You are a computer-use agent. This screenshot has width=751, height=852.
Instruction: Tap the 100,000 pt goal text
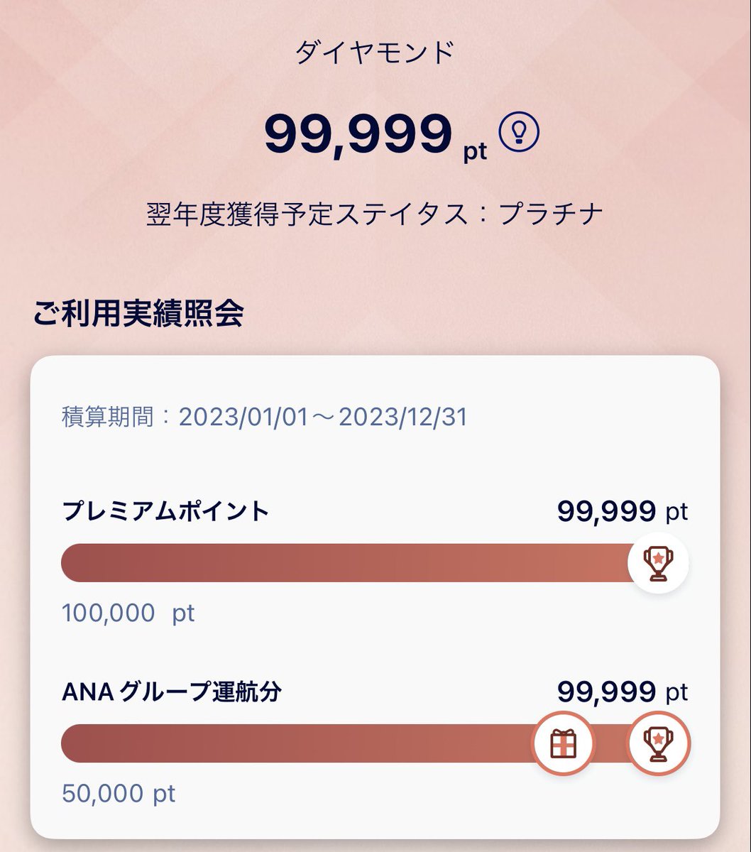pos(128,613)
